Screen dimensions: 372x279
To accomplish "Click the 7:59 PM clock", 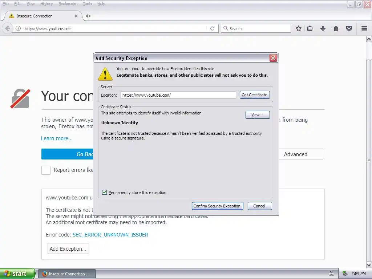I will point(359,274).
